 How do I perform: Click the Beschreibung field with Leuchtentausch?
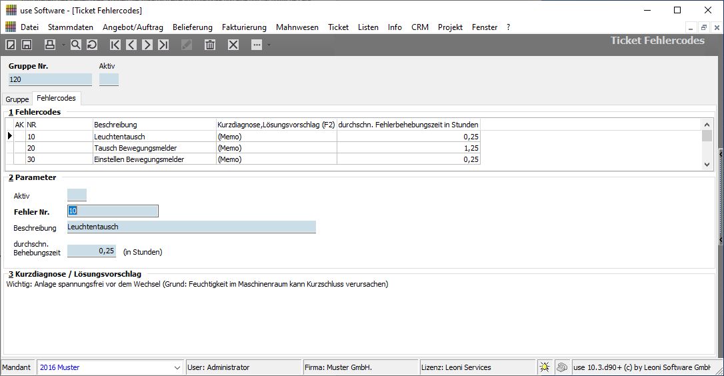[191, 227]
